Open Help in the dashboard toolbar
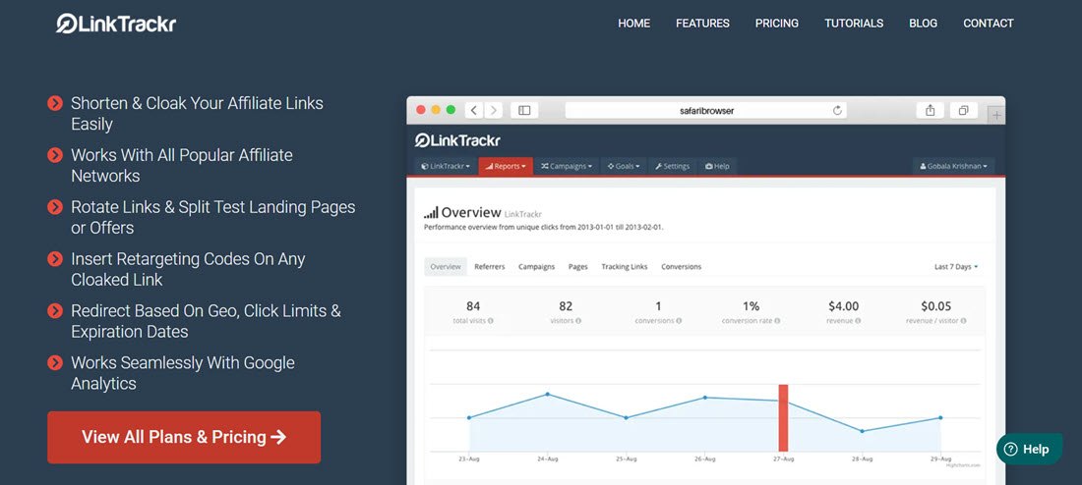Image resolution: width=1082 pixels, height=485 pixels. [717, 166]
